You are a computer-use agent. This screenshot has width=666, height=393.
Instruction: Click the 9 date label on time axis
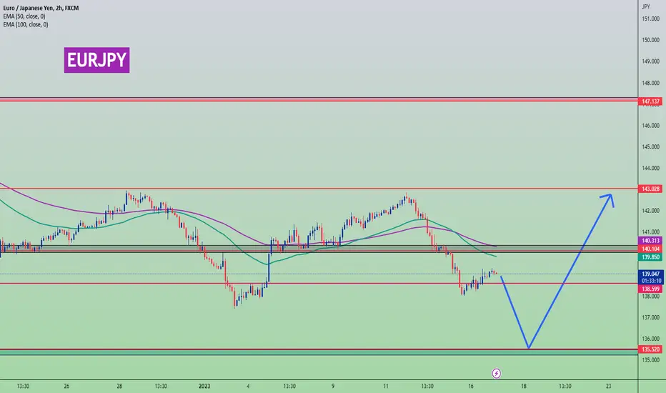[x=333, y=386]
